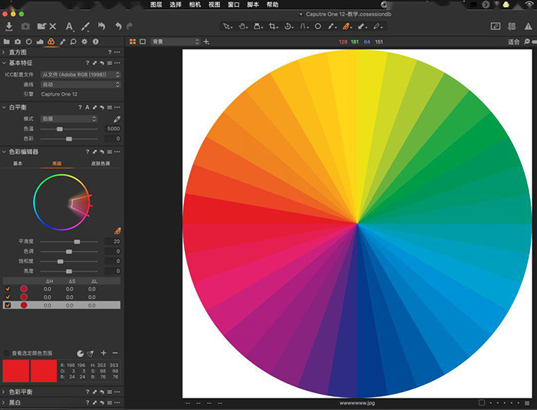Collapse the 色彩编辑器 panel
537x410 pixels.
(4, 152)
